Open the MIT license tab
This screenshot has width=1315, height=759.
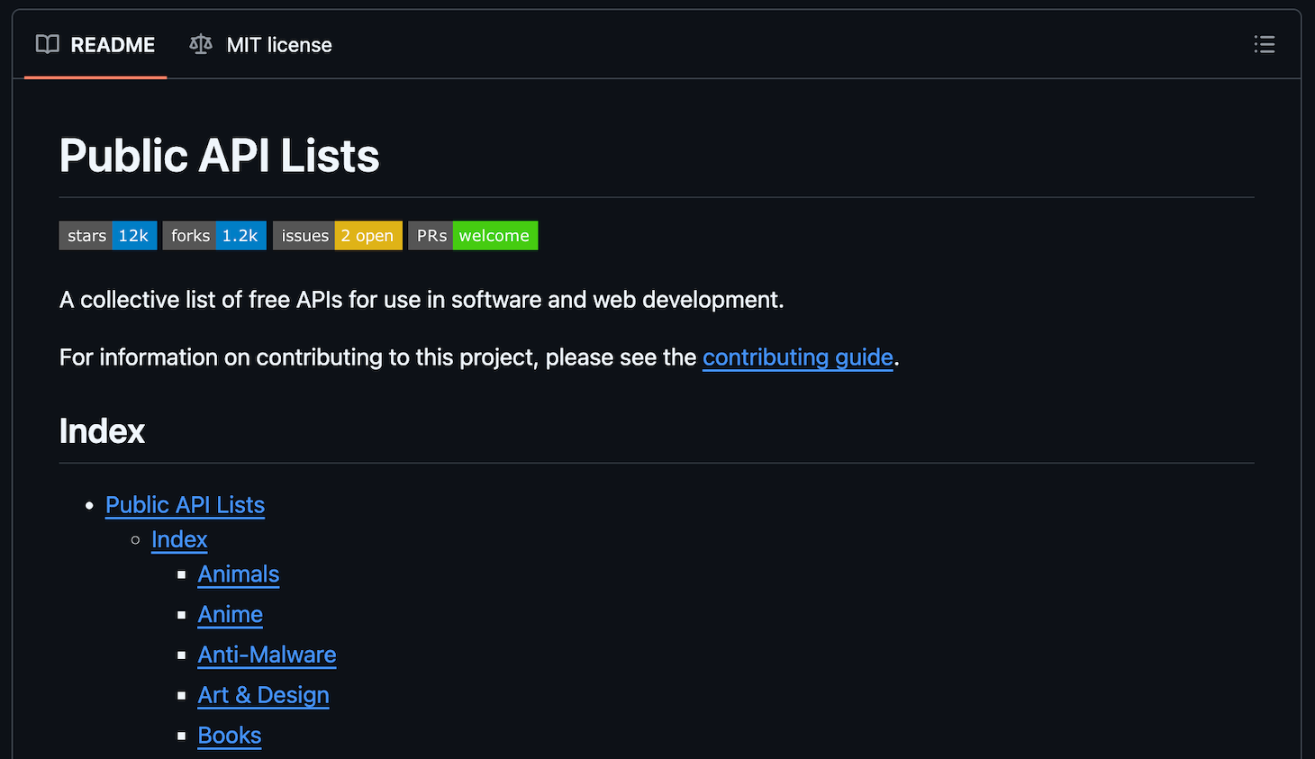point(279,44)
